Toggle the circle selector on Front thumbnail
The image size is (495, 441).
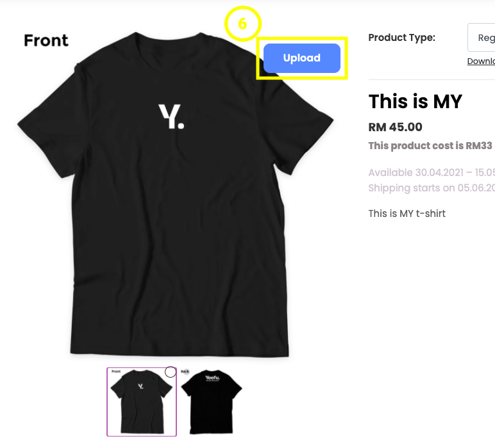pos(171,372)
